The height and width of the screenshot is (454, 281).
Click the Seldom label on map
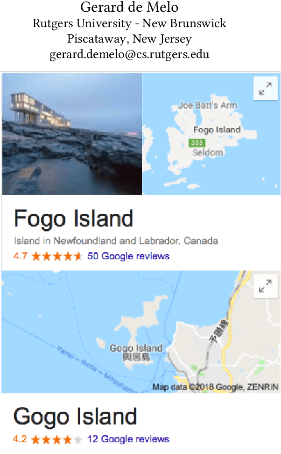click(x=208, y=153)
